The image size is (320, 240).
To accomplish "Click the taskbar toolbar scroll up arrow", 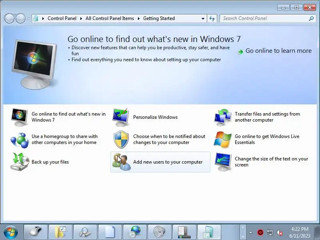I will click(243, 227).
